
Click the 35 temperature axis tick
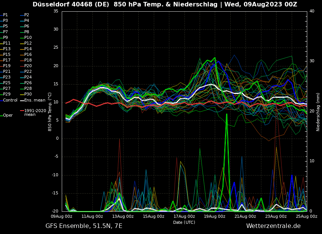coord(56,11)
